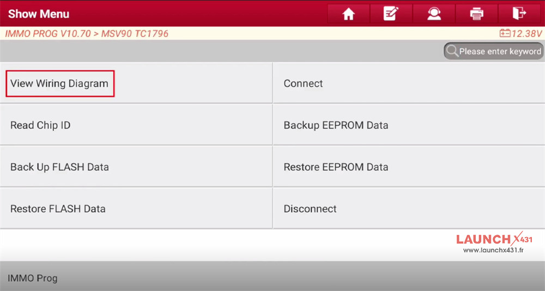Open the remote support headset icon

434,14
